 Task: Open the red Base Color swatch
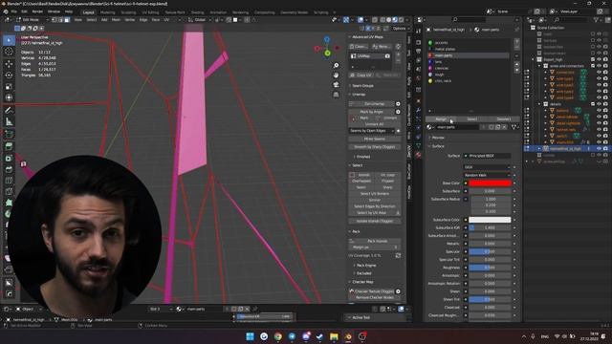click(x=490, y=183)
